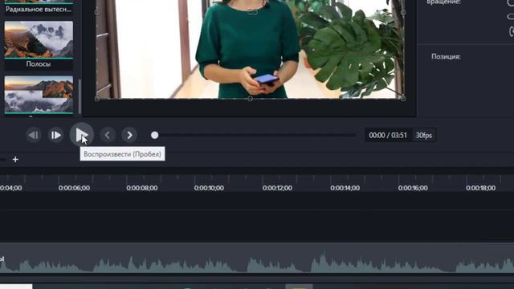Click the video preview of woman
The width and height of the screenshot is (514, 289).
[250, 49]
